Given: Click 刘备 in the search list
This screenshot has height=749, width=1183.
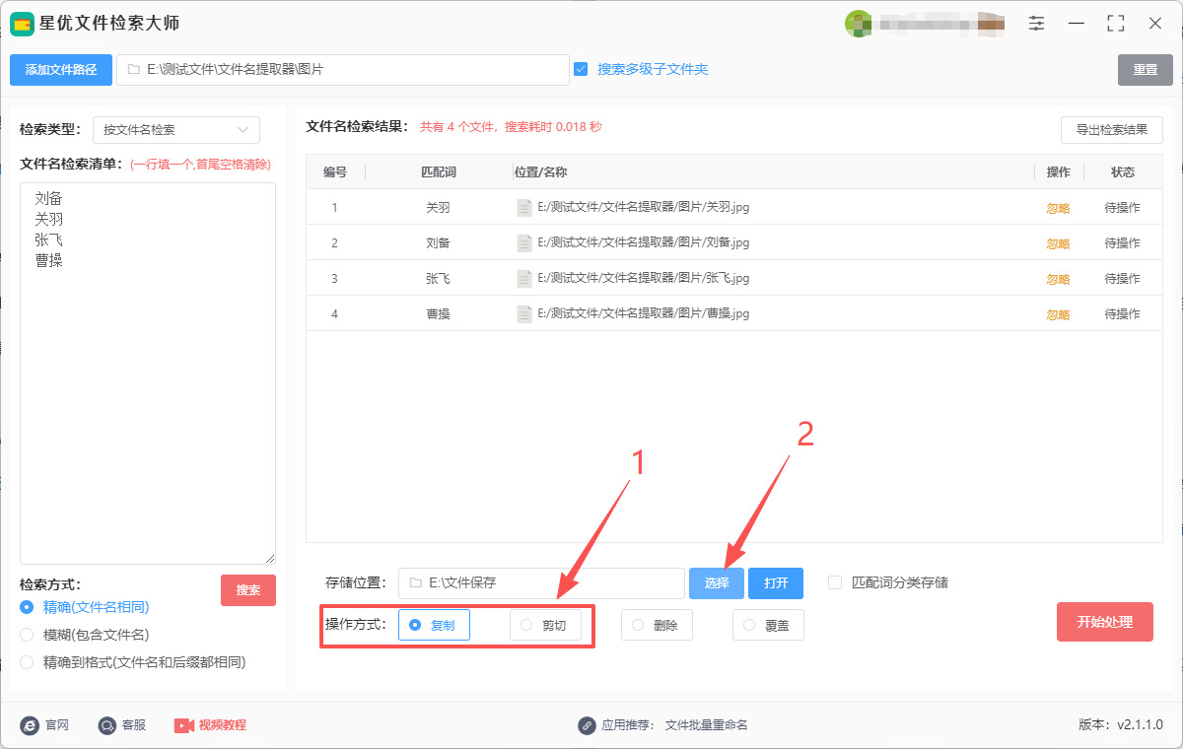Looking at the screenshot, I should pyautogui.click(x=48, y=197).
